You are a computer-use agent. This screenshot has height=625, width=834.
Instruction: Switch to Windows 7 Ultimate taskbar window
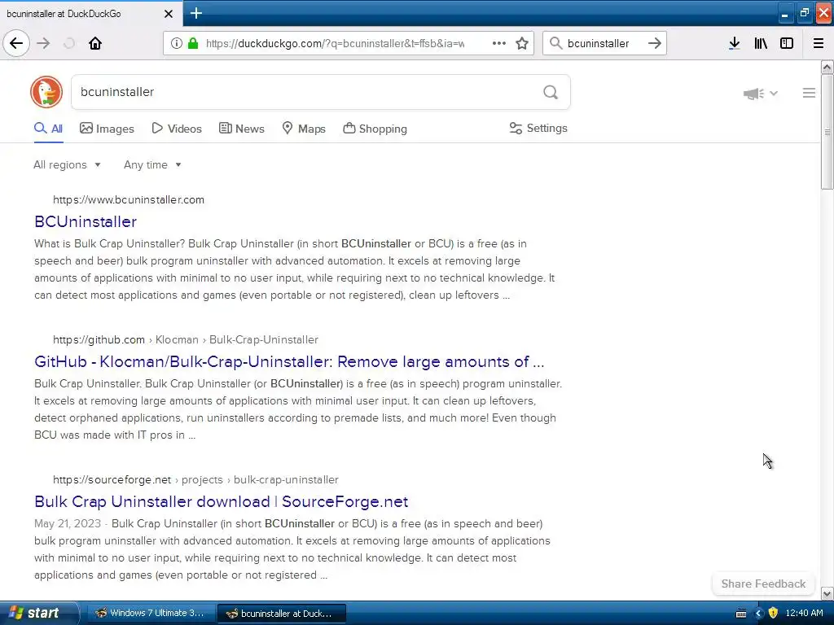tap(151, 614)
